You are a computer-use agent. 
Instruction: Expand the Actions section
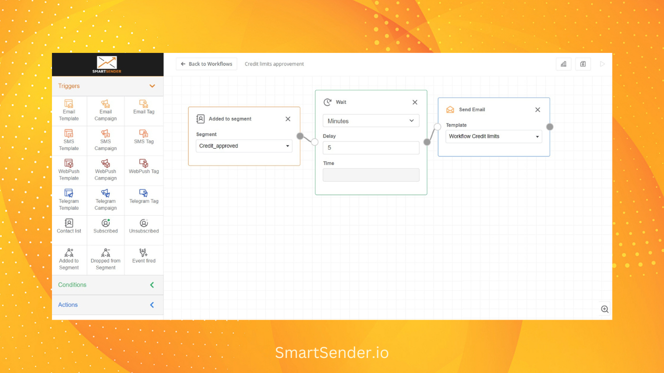point(152,305)
